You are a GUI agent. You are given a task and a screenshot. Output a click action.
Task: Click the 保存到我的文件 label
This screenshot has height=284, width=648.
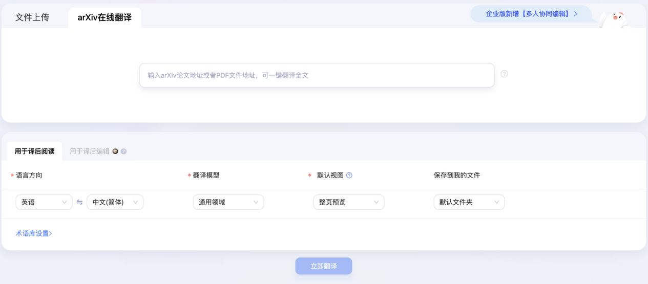pos(457,175)
